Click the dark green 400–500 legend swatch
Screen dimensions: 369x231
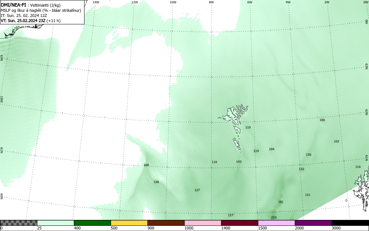pyautogui.click(x=92, y=223)
